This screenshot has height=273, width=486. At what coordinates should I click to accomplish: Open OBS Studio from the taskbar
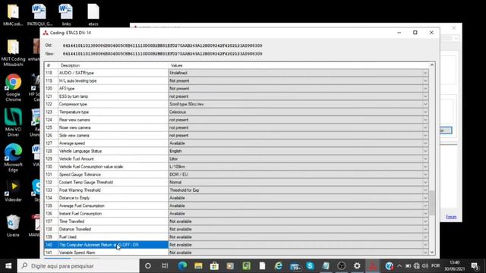click(x=341, y=266)
